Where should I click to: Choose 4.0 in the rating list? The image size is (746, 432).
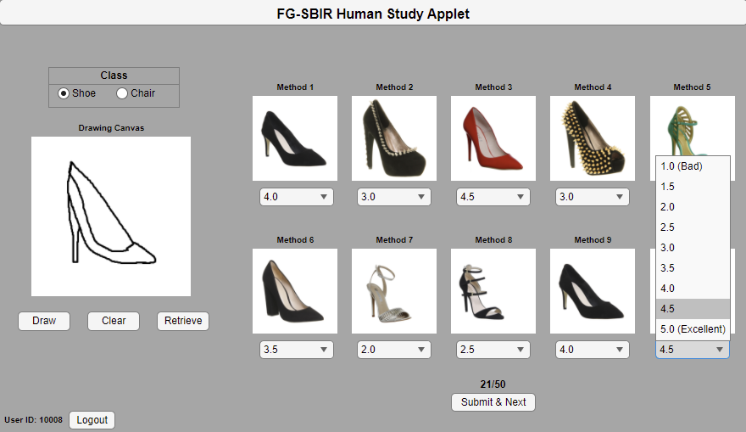click(x=693, y=289)
